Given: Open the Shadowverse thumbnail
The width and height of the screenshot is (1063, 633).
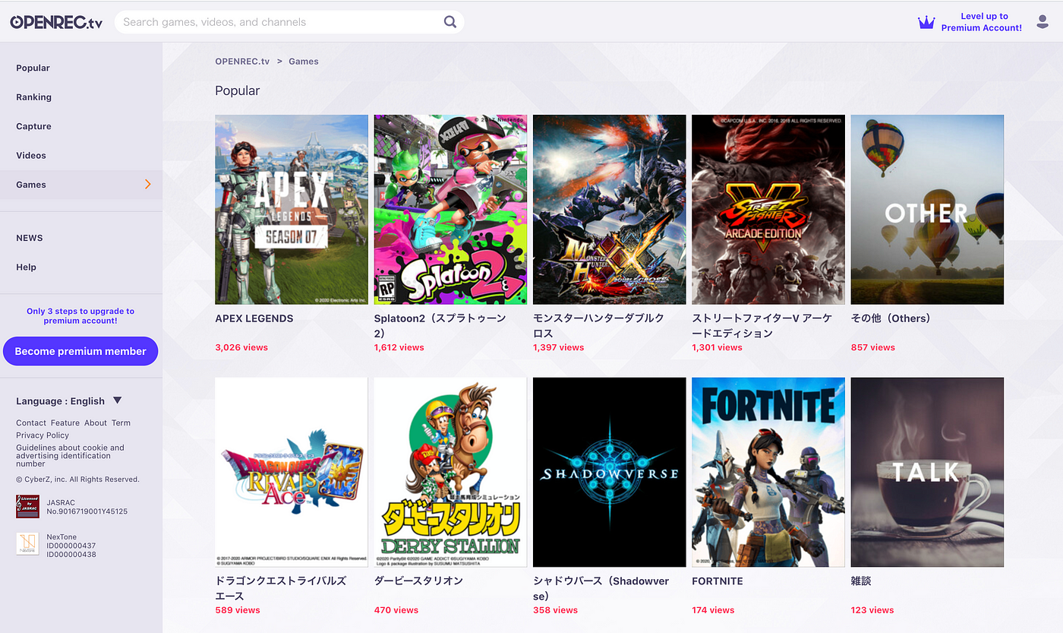Looking at the screenshot, I should point(610,472).
